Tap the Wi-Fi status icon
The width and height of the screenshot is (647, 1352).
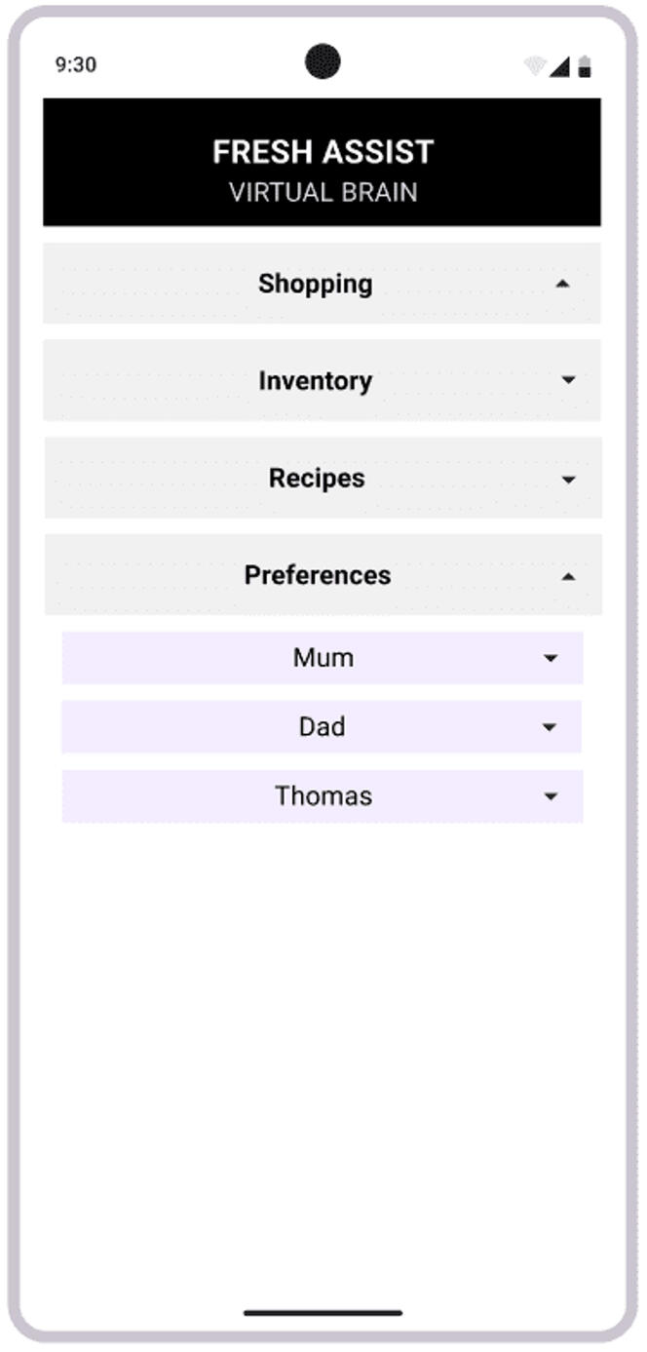pos(533,66)
